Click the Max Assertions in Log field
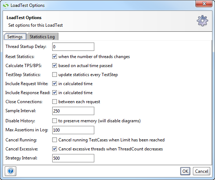This screenshot has width=215, height=180. (x=73, y=130)
